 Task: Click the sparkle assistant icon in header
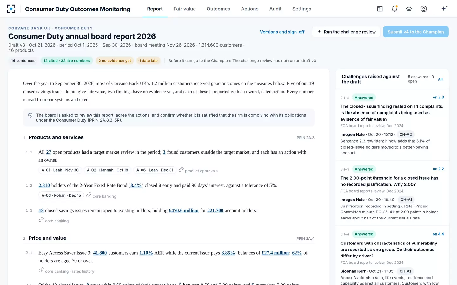pos(444,9)
